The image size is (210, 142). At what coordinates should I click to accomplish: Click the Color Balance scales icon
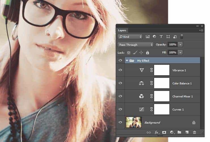(x=141, y=83)
